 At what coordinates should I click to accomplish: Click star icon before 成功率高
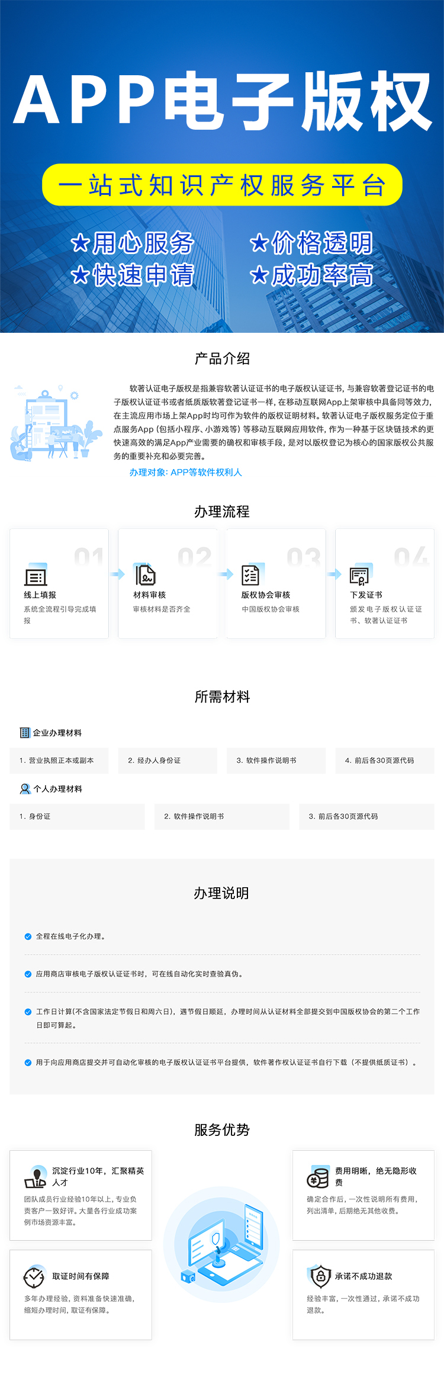tap(259, 274)
